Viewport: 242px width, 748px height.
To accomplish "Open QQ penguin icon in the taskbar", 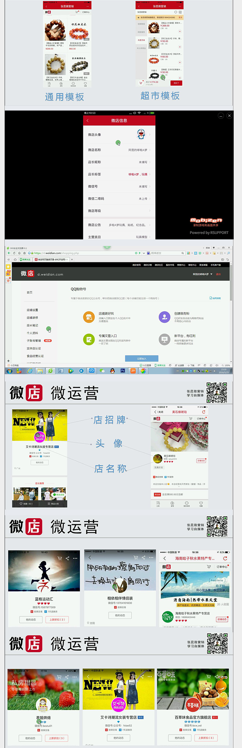I will point(112,371).
